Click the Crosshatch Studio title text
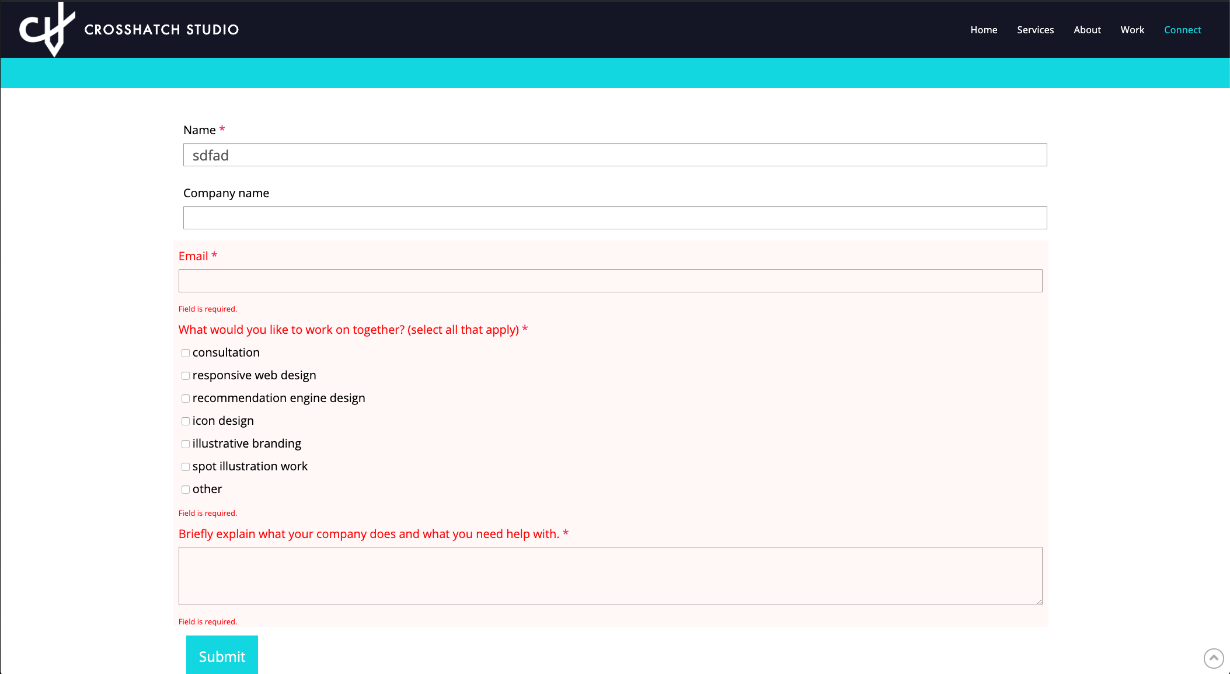Viewport: 1230px width, 674px height. [162, 30]
